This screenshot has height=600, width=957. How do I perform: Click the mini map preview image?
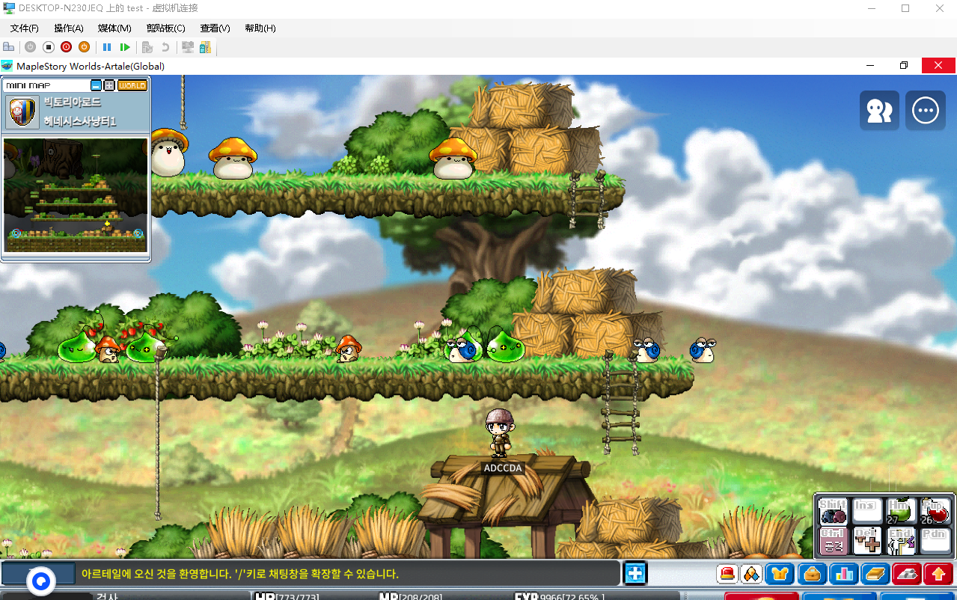tap(75, 195)
